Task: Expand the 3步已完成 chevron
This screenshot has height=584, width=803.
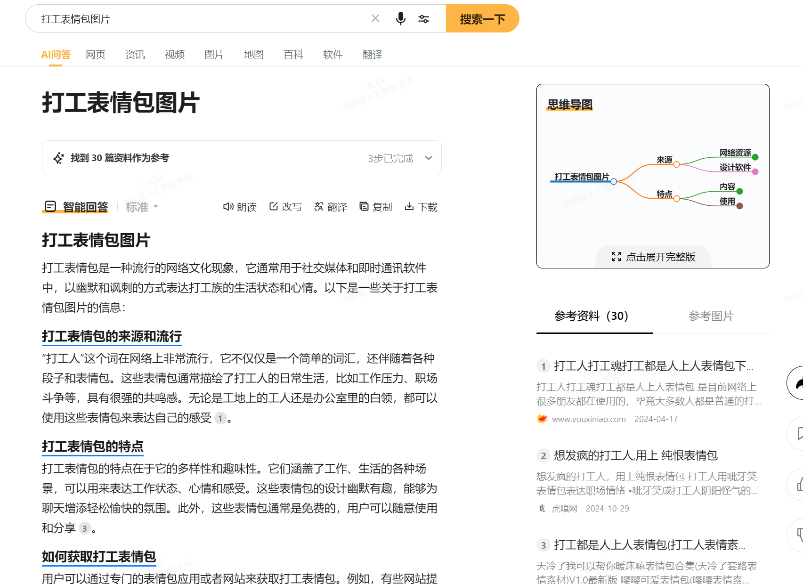Action: pos(429,158)
